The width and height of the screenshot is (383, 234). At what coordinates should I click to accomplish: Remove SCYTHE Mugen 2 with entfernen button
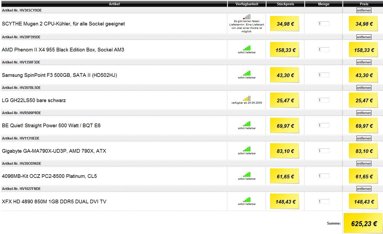(x=364, y=10)
